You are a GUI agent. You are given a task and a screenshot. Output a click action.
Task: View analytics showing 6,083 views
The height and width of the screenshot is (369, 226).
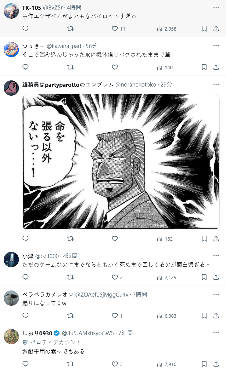(x=167, y=316)
